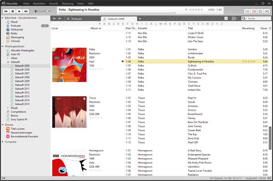Set rating stars on Sightseeing In Paradise row
Image resolution: width=273 pixels, height=181 pixels.
249,61
